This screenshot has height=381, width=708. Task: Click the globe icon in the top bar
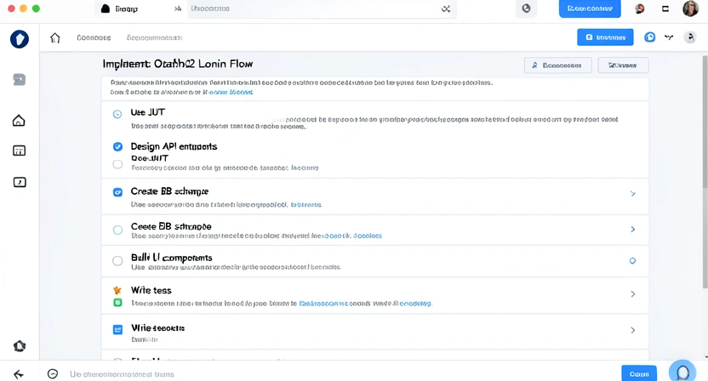(x=526, y=9)
